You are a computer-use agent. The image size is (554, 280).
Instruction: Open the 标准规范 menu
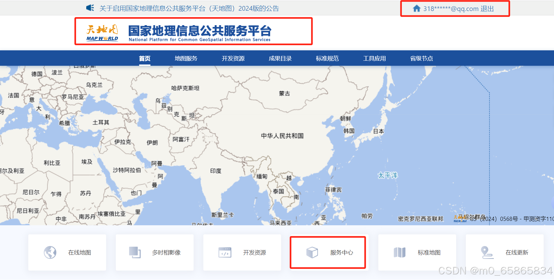327,59
